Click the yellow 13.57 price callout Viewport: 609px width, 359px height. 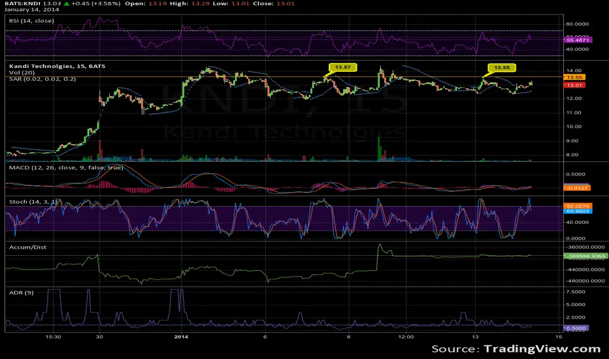342,67
